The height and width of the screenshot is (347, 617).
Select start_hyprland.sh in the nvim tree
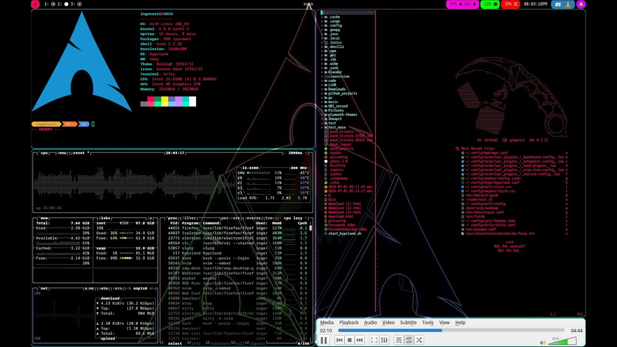344,234
